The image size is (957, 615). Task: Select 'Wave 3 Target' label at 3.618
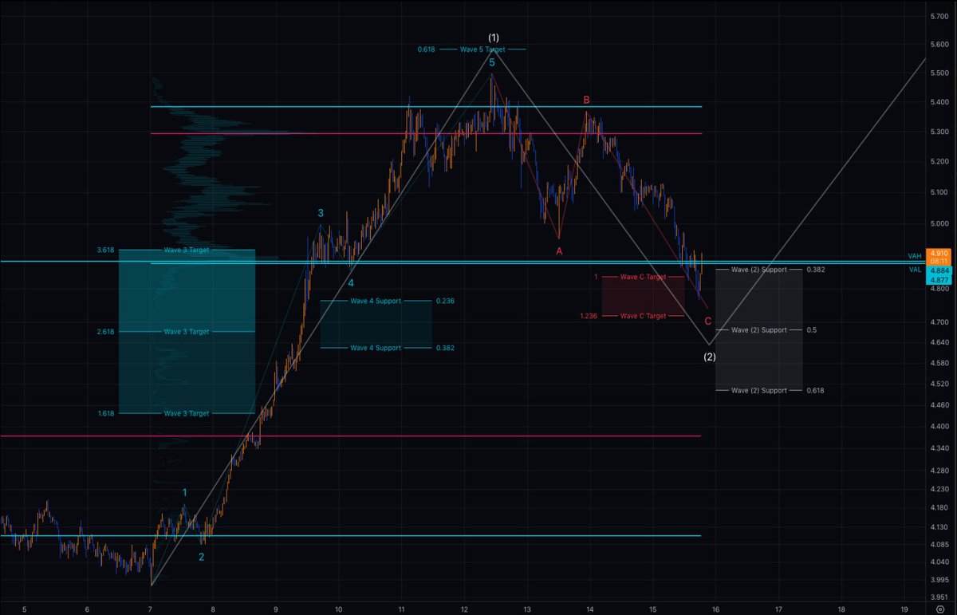187,250
